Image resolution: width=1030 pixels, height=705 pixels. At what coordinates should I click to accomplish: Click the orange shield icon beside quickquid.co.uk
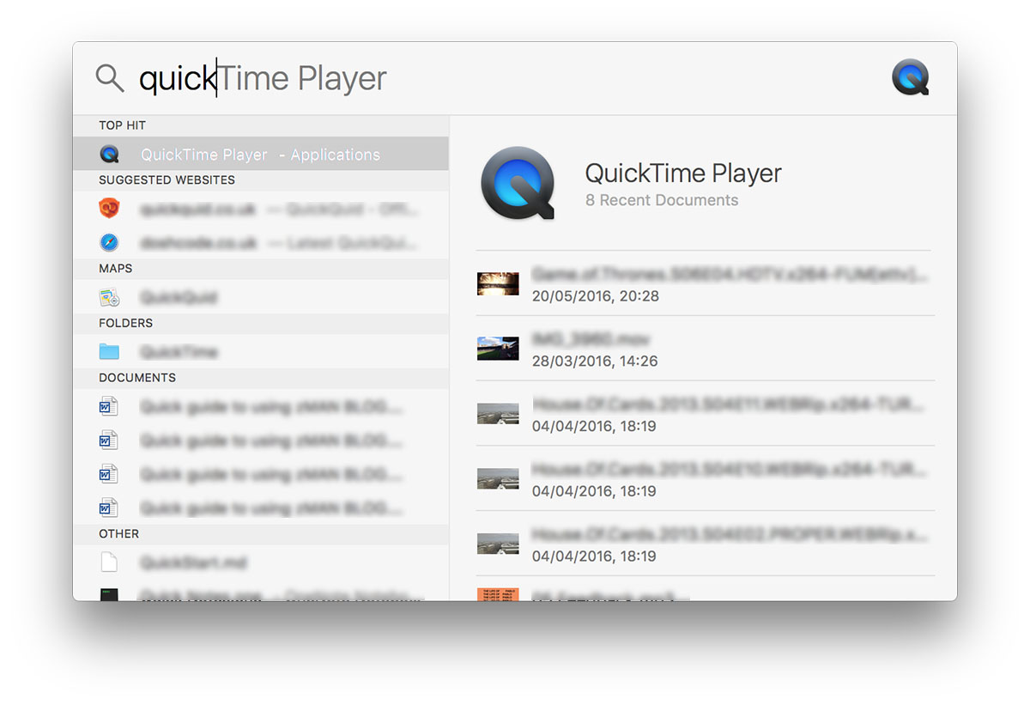click(x=109, y=208)
